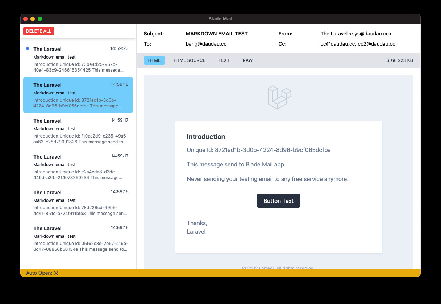441x304 pixels.
Task: Click the subject MARKDOWN EMAIL TEST
Action: point(217,34)
